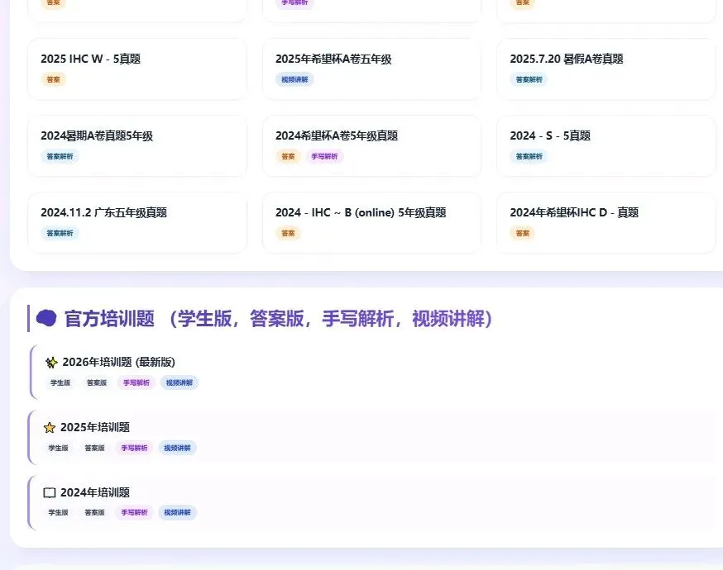Open 2024 - IHC ~ B (online) 5年级真题
This screenshot has height=570, width=723.
click(371, 223)
